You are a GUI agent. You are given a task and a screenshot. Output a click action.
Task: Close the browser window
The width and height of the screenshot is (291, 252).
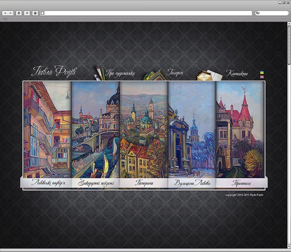pos(288,3)
